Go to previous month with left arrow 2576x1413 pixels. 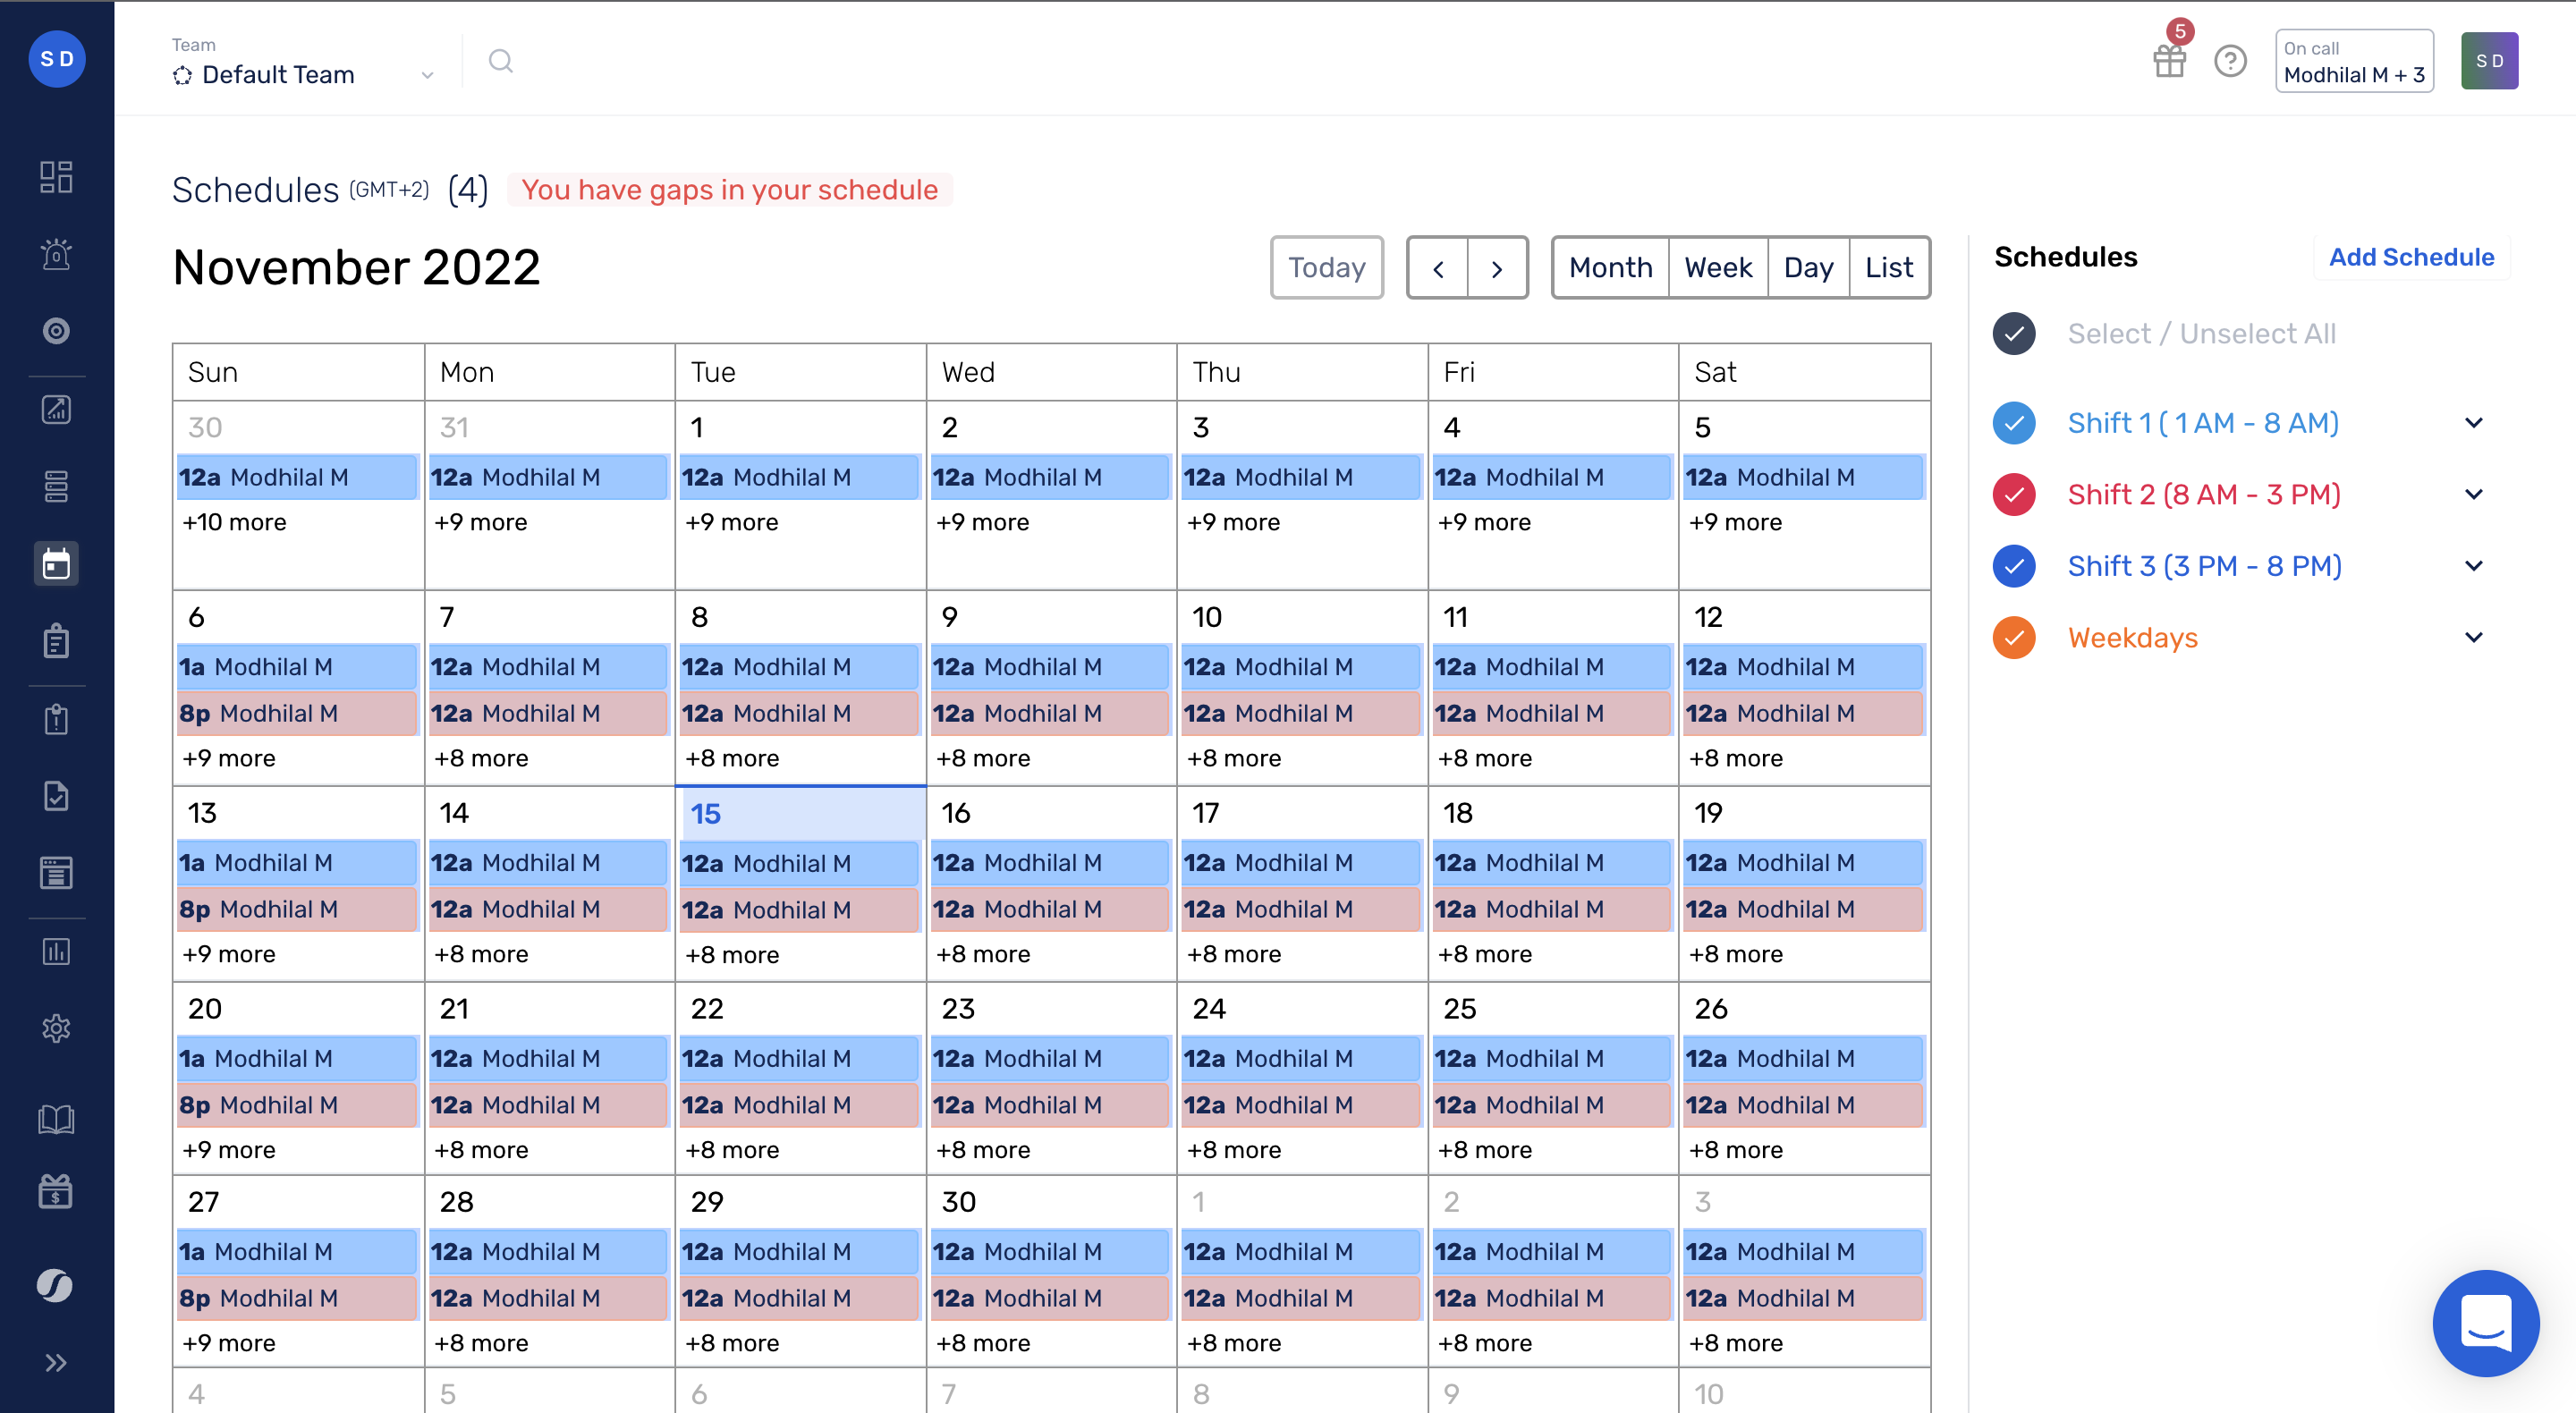pyautogui.click(x=1438, y=267)
